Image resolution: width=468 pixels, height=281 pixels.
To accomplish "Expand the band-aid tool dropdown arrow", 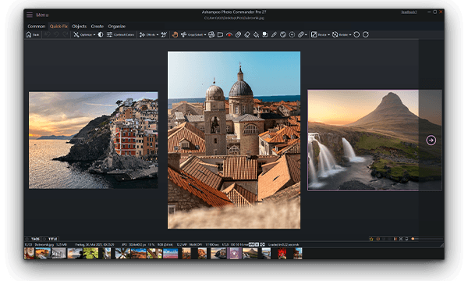I will click(x=306, y=35).
